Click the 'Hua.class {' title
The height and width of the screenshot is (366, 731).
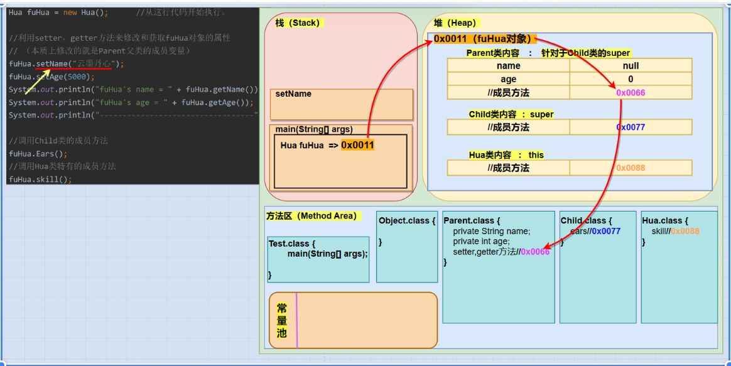665,220
